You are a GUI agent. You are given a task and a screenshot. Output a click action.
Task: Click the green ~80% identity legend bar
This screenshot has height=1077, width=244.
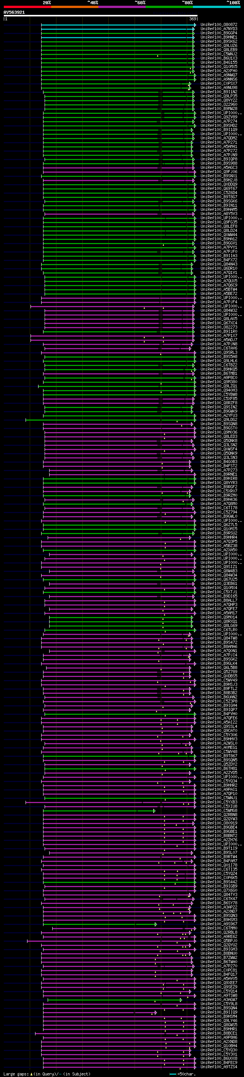pos(169,7)
